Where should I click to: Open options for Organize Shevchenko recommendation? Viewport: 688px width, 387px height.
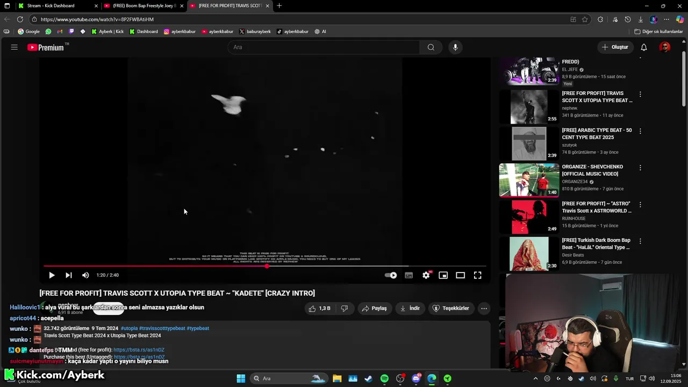(x=640, y=168)
